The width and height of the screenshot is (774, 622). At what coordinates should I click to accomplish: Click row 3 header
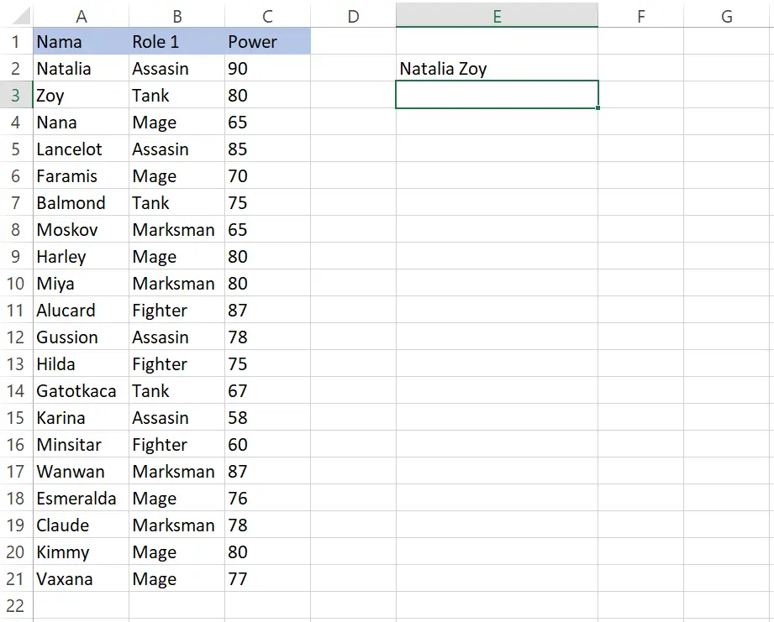16,95
